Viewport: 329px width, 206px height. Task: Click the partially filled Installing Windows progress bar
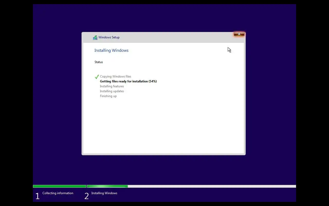[x=191, y=186]
